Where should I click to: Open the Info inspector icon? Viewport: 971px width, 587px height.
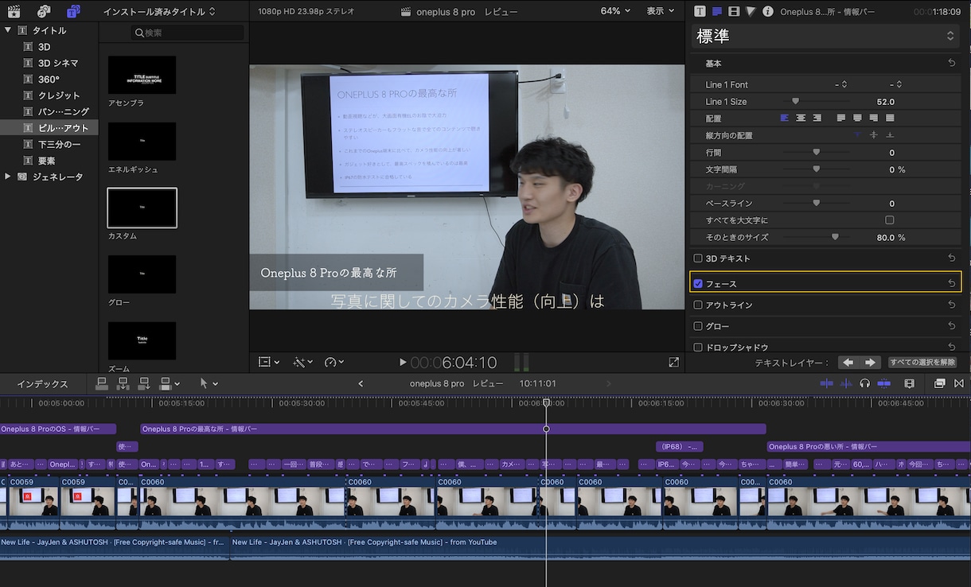768,11
